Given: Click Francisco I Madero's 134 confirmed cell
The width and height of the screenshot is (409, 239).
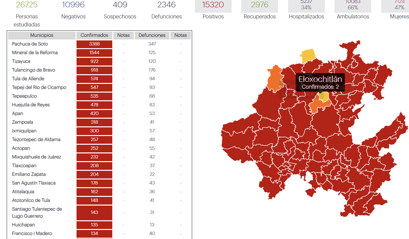Looking at the screenshot, I should [94, 233].
